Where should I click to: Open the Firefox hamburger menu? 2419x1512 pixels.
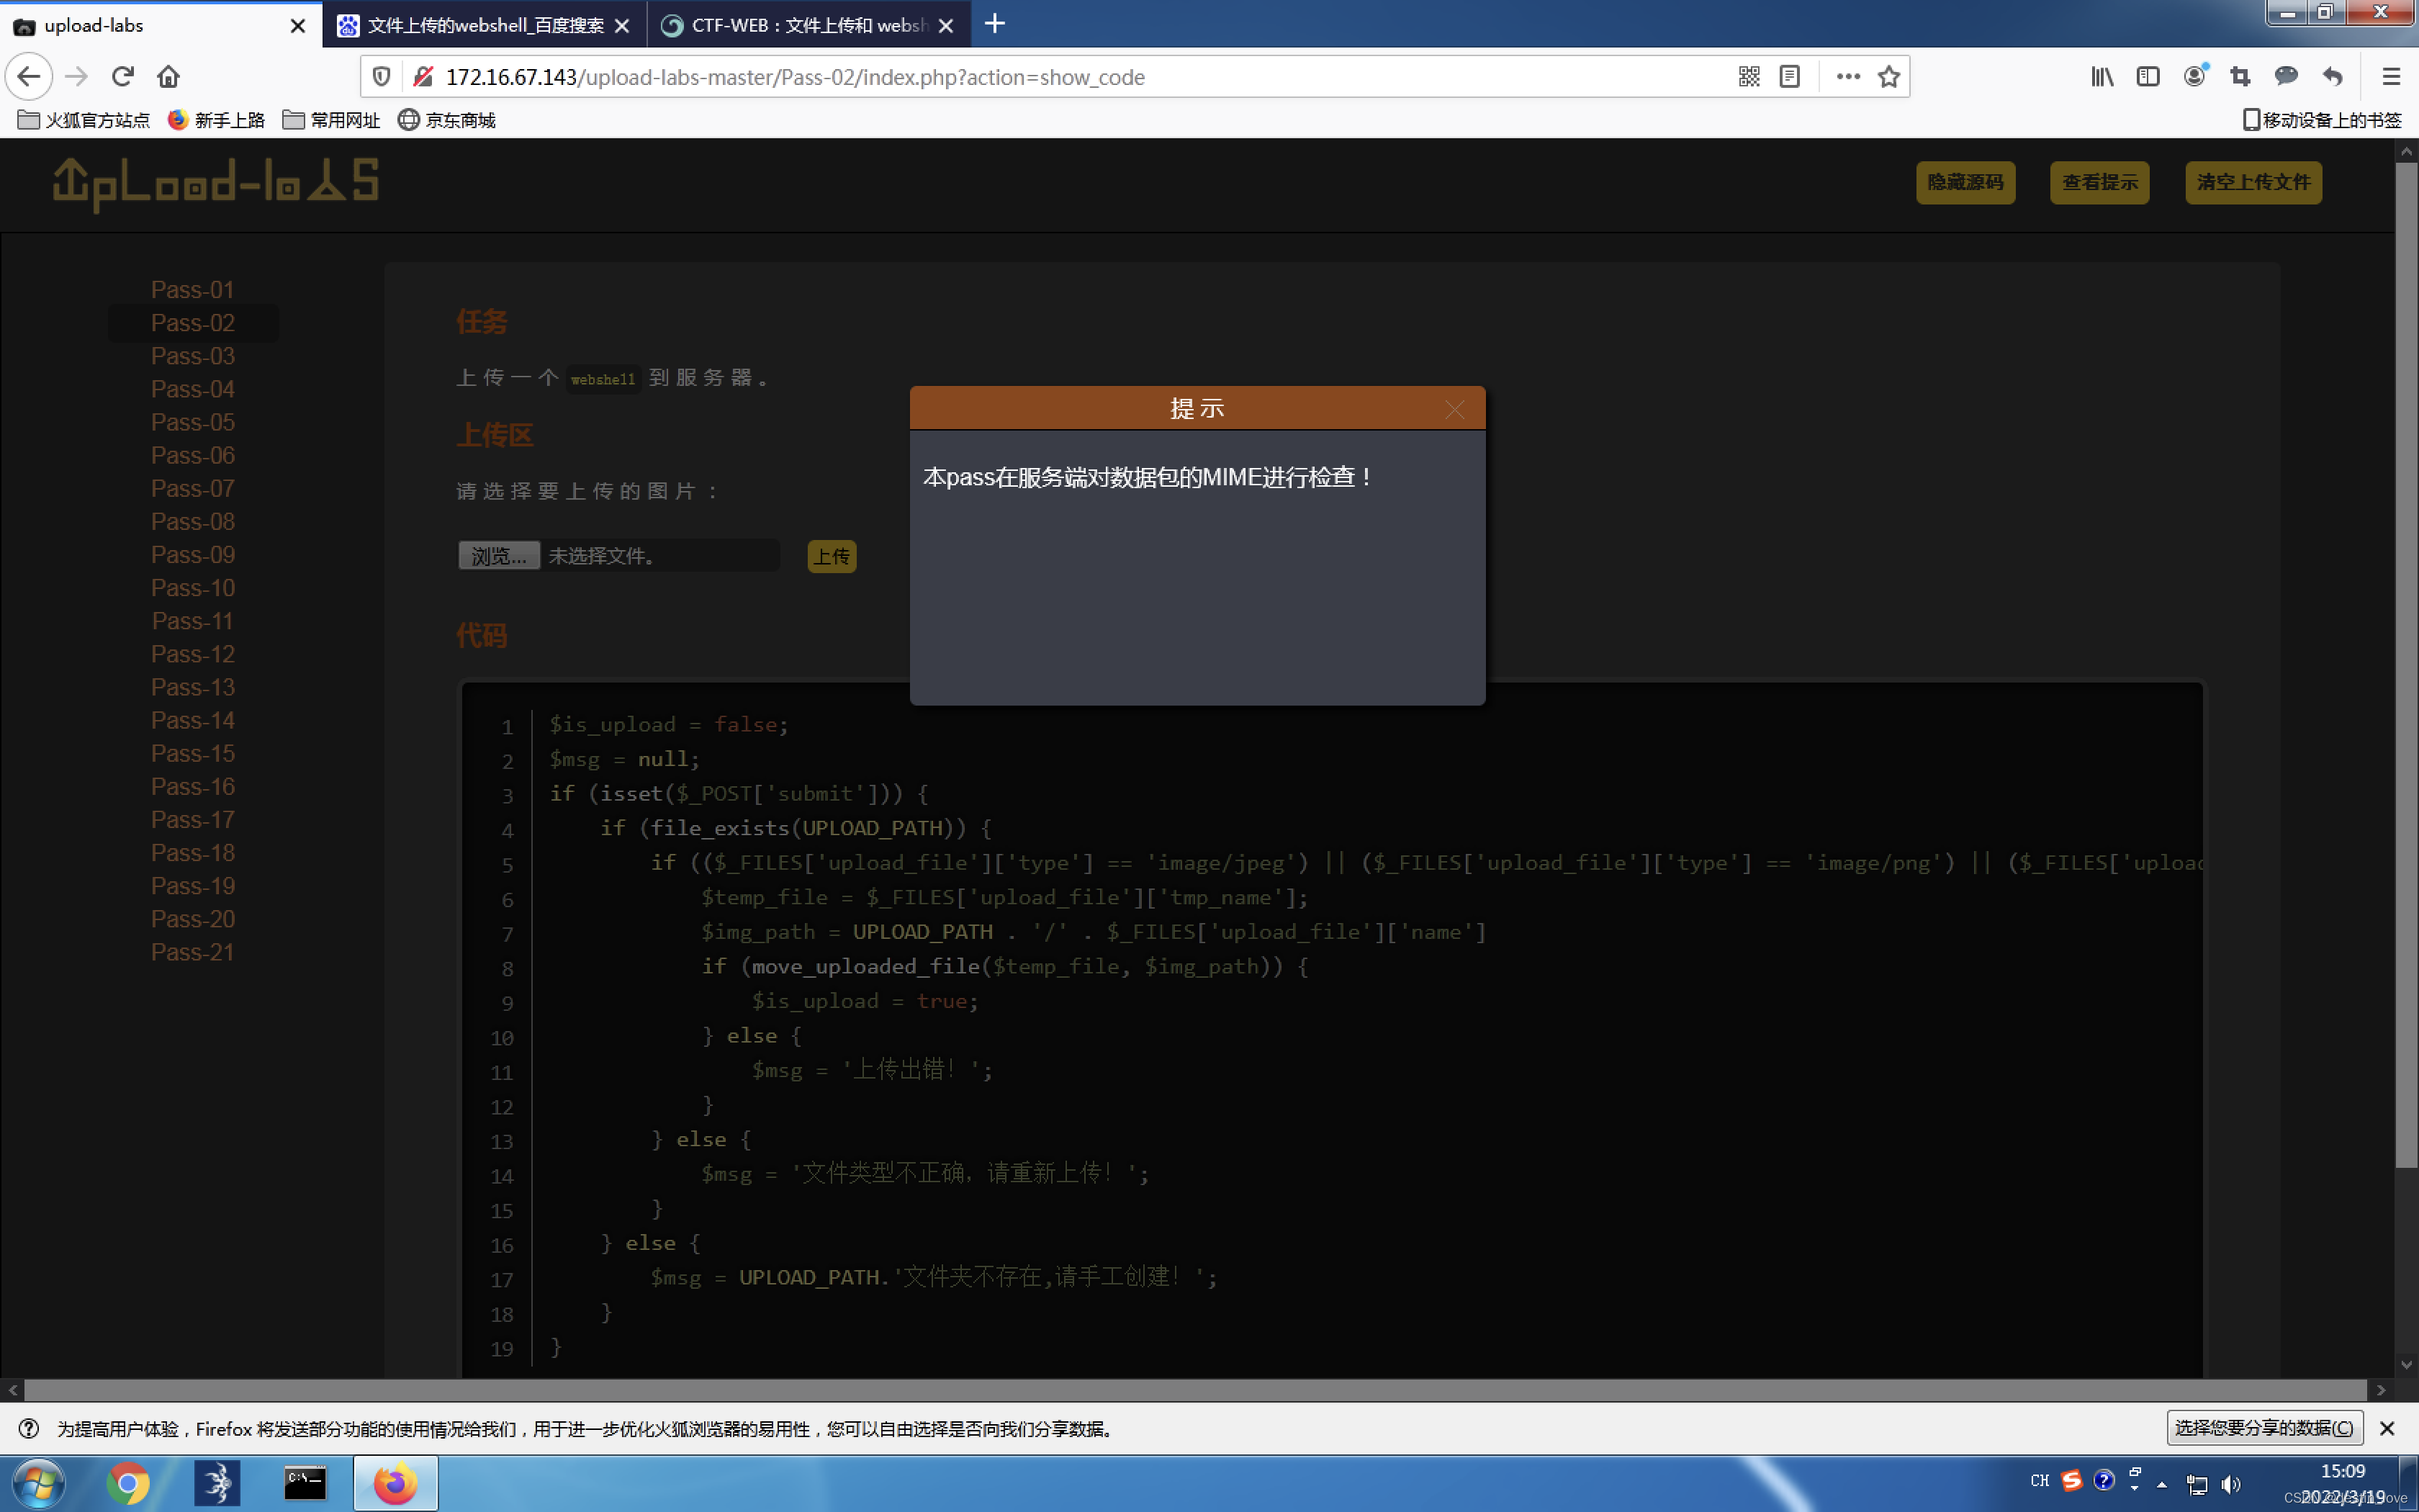[x=2390, y=77]
